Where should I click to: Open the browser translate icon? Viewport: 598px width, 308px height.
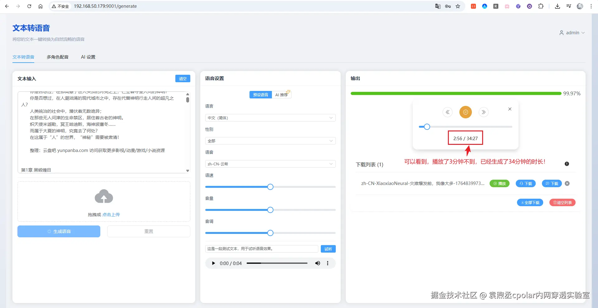(438, 6)
